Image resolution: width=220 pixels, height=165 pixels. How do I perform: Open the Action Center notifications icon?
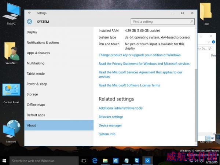pos(202,161)
